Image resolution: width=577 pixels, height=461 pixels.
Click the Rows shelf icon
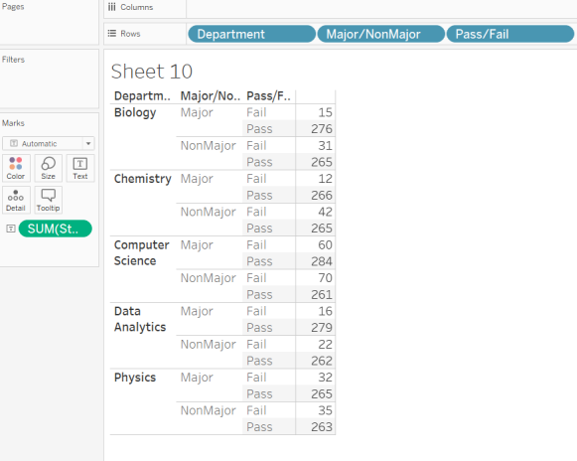[112, 34]
